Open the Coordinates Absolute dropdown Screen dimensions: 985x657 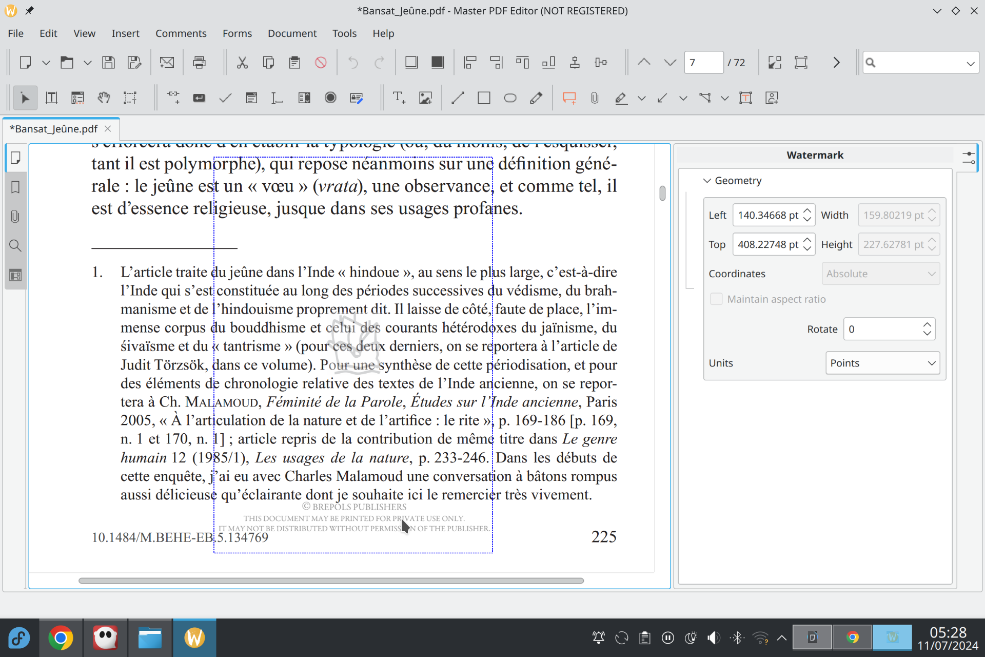tap(880, 274)
